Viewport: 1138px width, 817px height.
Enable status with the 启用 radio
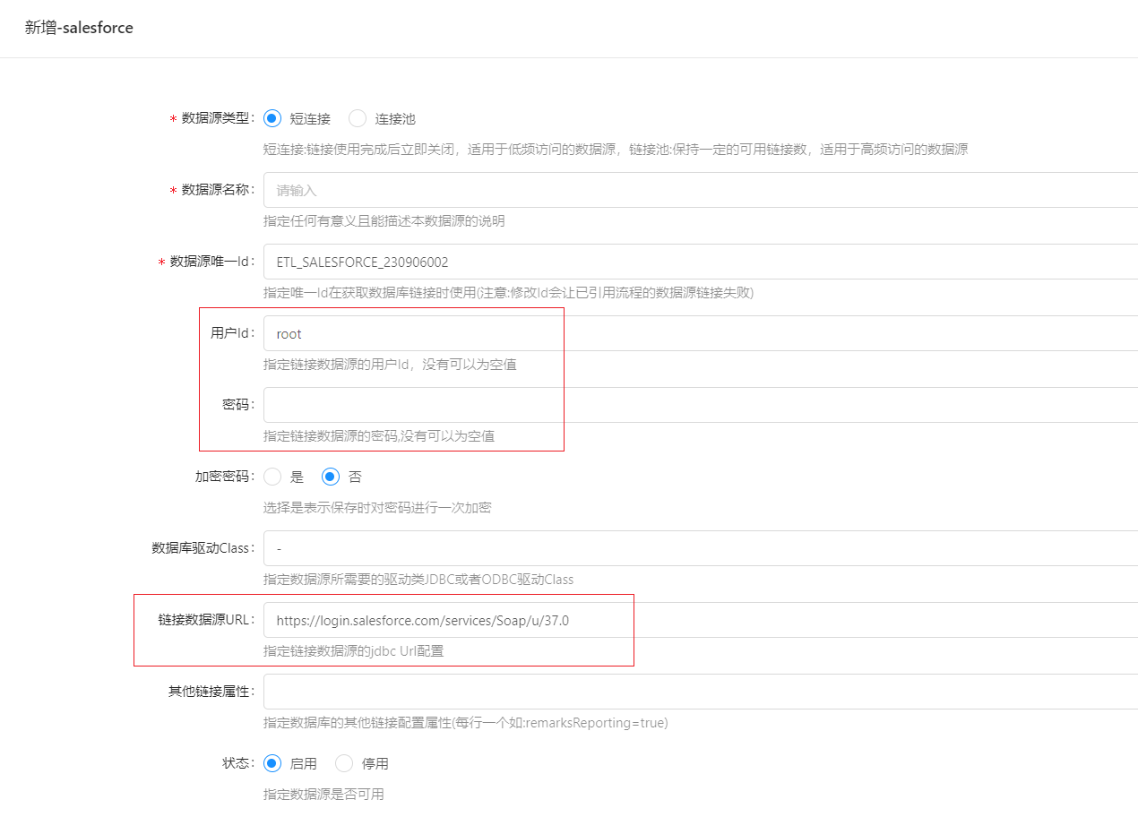coord(273,763)
